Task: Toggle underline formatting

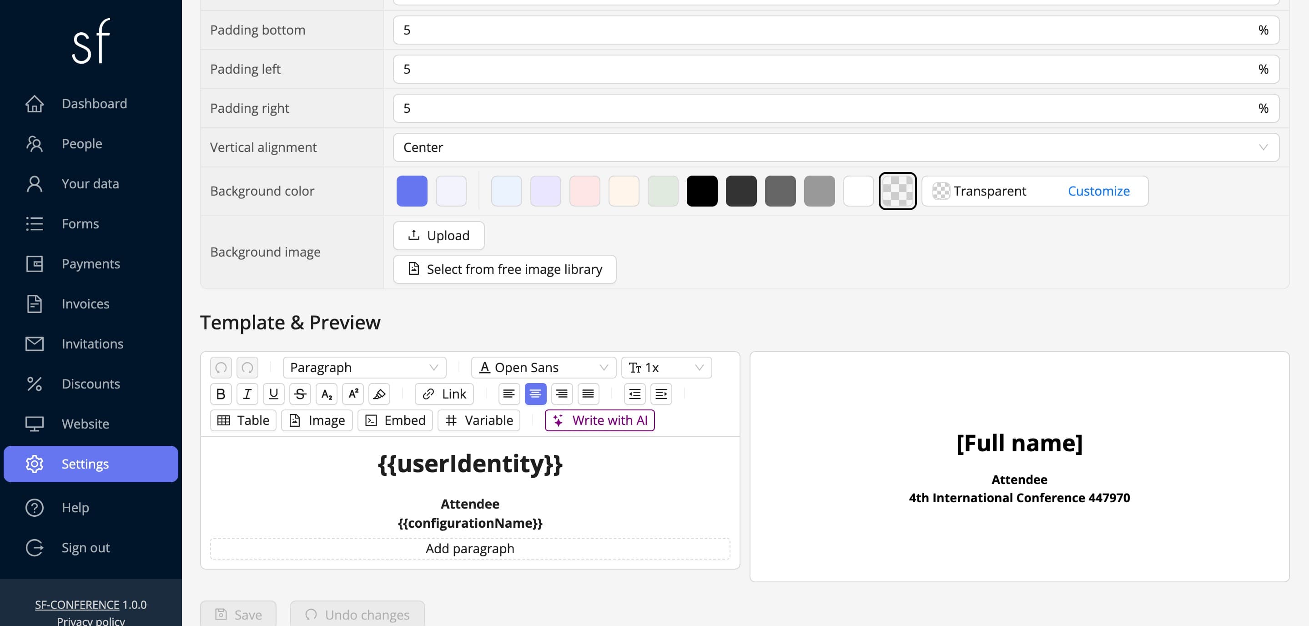Action: point(274,394)
